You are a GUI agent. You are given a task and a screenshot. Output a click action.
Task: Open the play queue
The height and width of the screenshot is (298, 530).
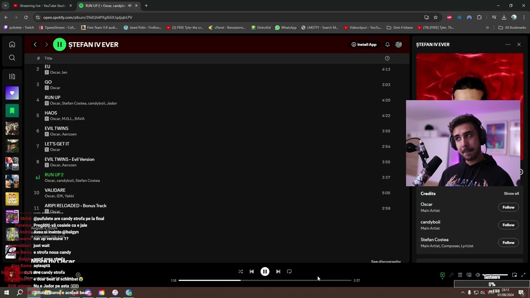click(x=460, y=275)
